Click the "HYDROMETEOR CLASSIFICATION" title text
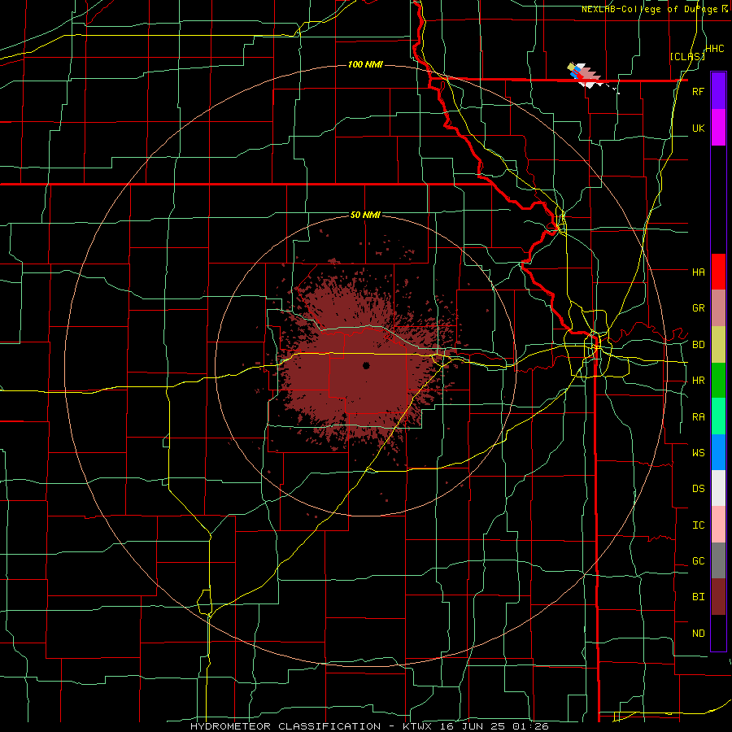Viewport: 732px width, 732px height. click(x=285, y=726)
